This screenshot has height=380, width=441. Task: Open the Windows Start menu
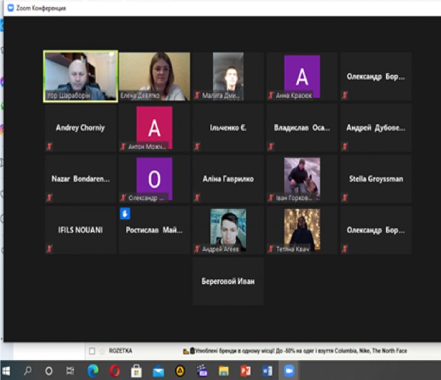6,371
